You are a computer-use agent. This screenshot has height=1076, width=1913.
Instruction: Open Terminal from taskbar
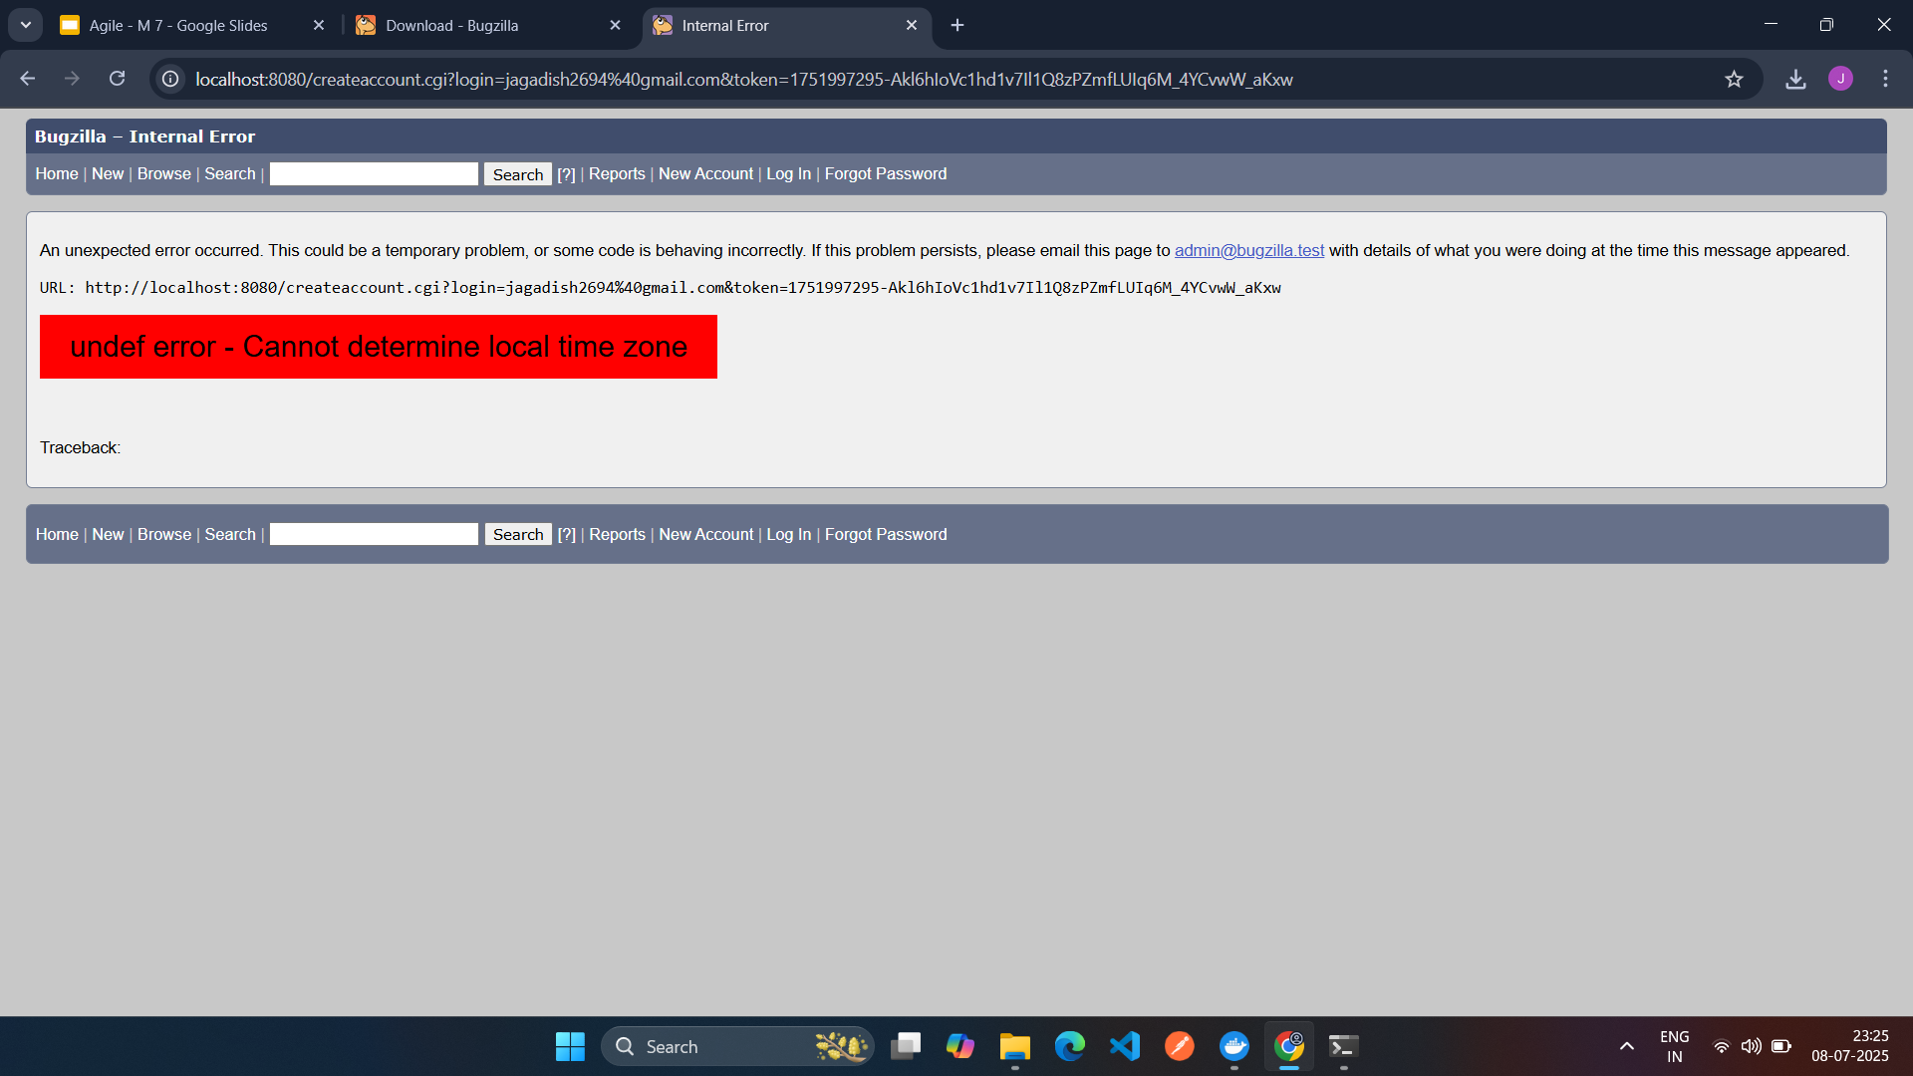coord(1344,1046)
